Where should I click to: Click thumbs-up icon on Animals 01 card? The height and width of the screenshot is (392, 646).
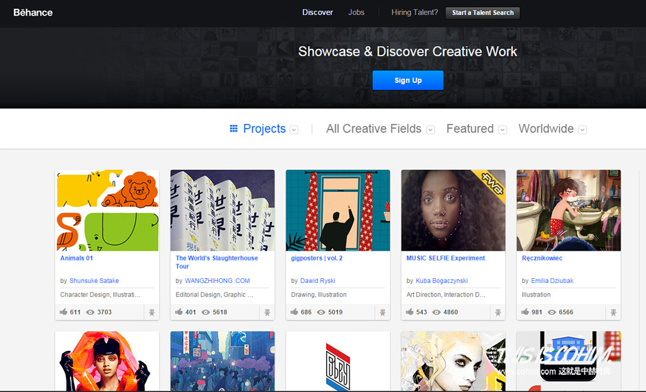point(63,312)
